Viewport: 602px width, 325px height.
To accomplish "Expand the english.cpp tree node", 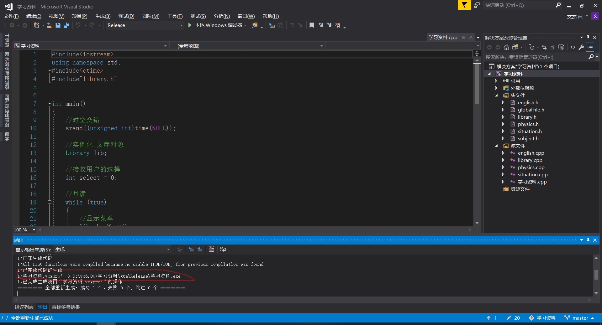I will [x=503, y=153].
